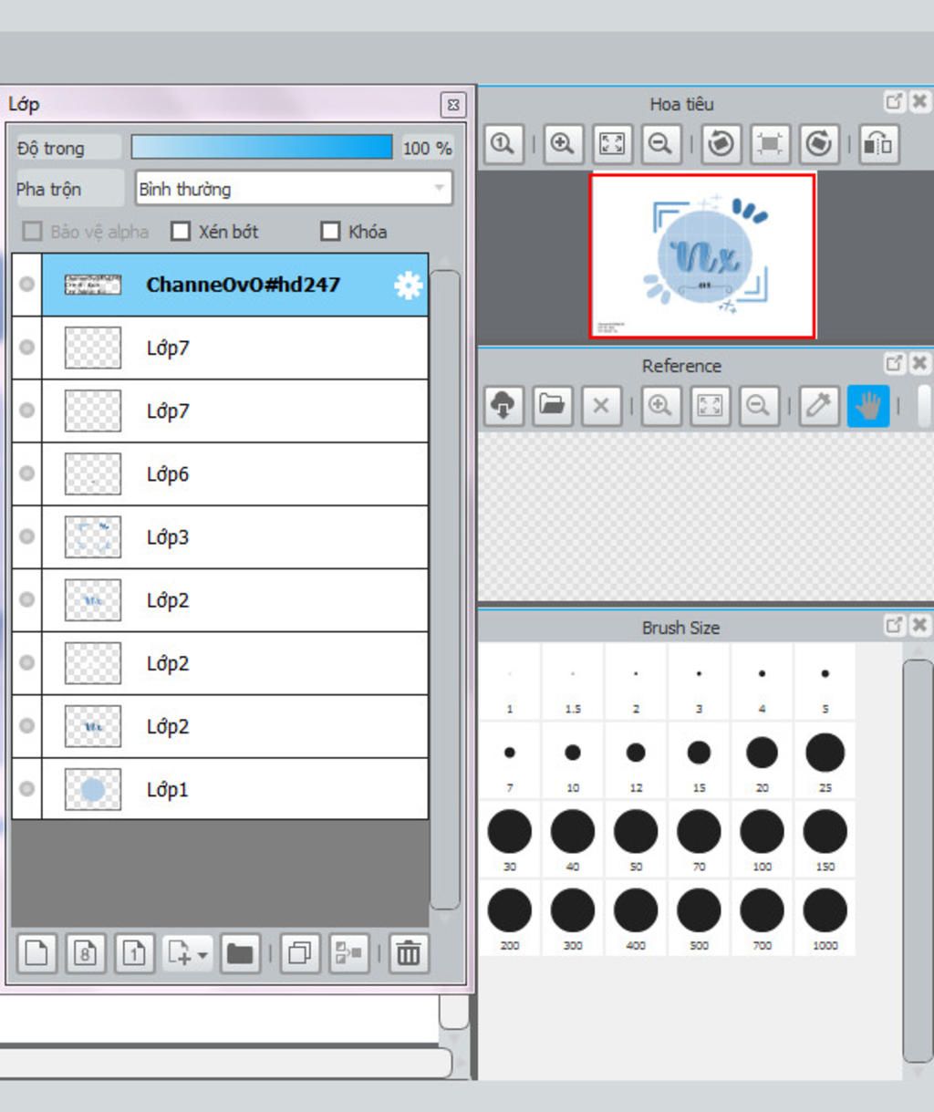
Task: Delete the selected layer with trash icon
Action: [x=409, y=953]
